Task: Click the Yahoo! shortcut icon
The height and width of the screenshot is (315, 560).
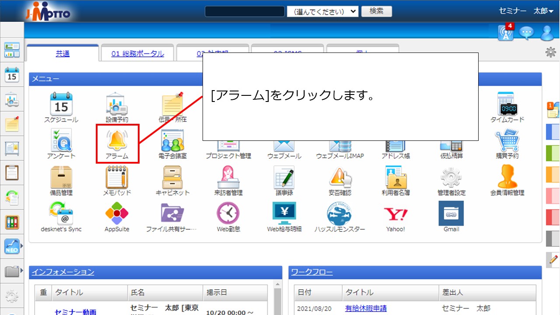Action: tap(395, 214)
